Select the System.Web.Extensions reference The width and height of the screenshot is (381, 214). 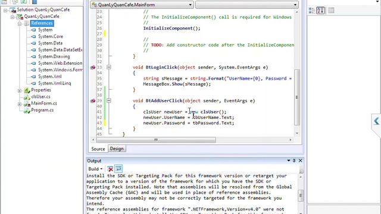[60, 63]
